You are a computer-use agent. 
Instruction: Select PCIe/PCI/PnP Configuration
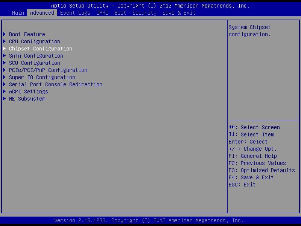point(48,70)
